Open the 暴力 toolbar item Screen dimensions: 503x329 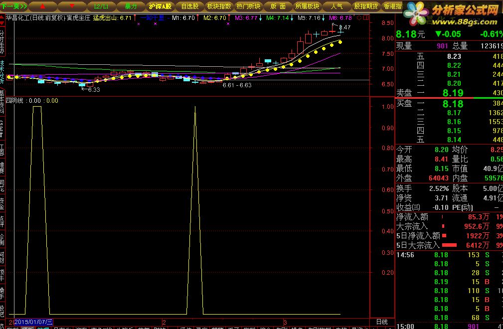tap(131, 6)
